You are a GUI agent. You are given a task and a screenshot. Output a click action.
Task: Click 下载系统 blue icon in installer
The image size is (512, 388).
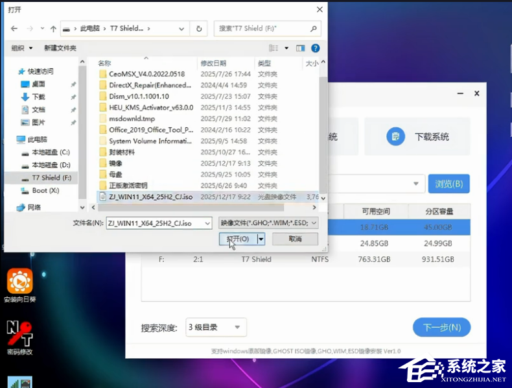click(395, 136)
